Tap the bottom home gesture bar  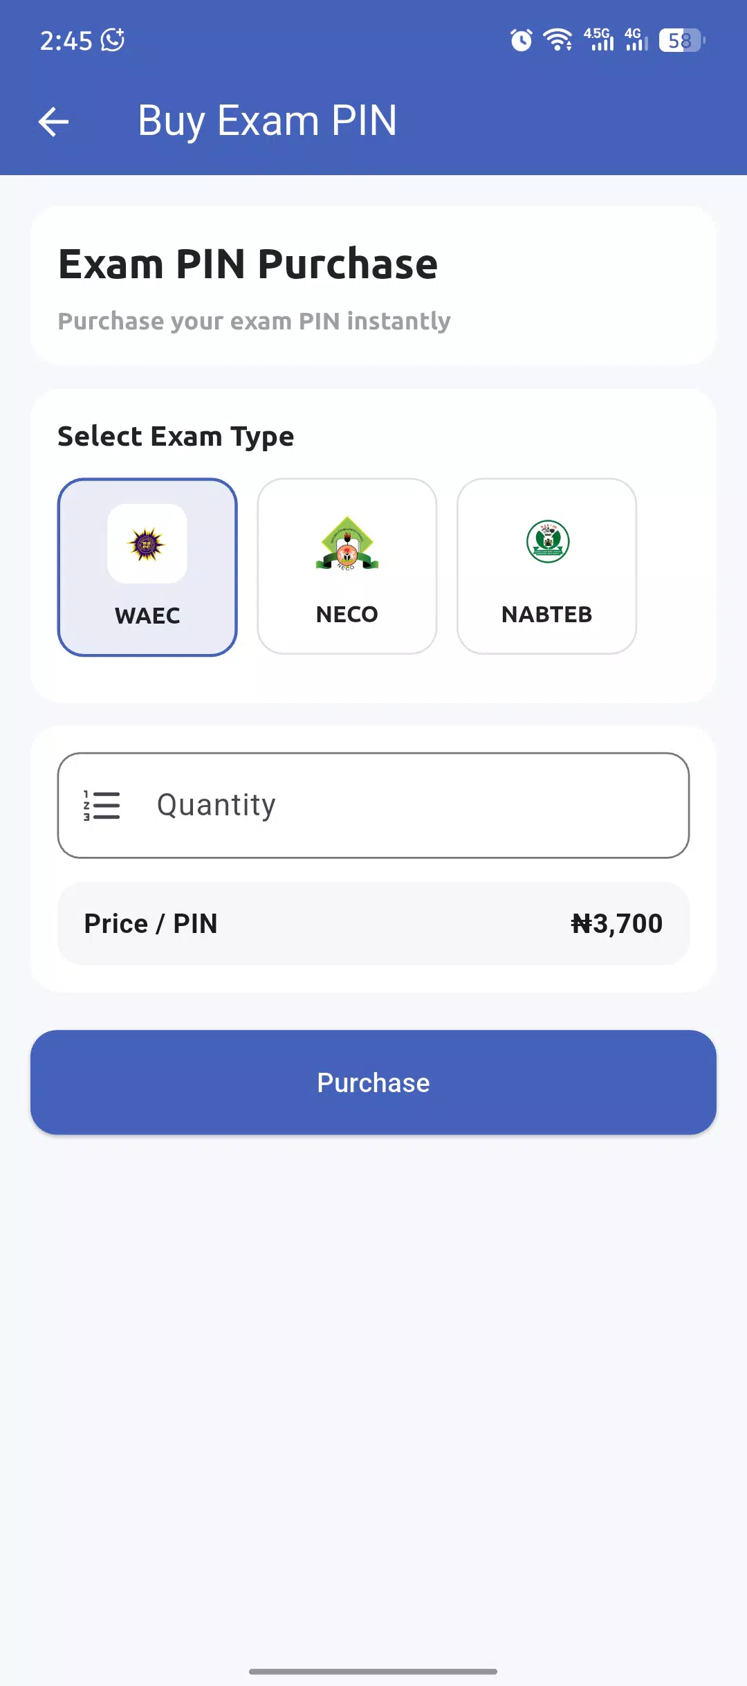pos(373,1671)
